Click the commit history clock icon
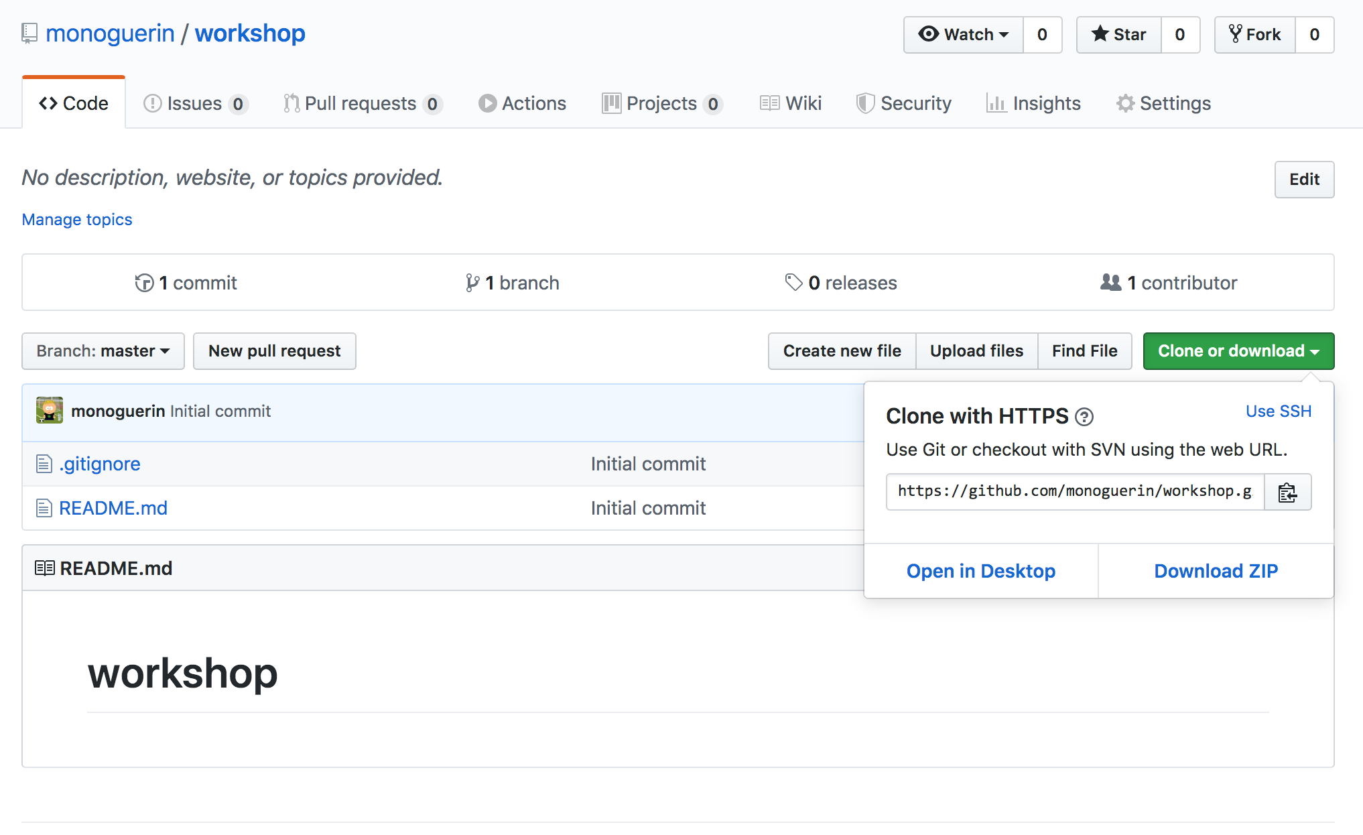This screenshot has height=835, width=1363. (x=144, y=283)
